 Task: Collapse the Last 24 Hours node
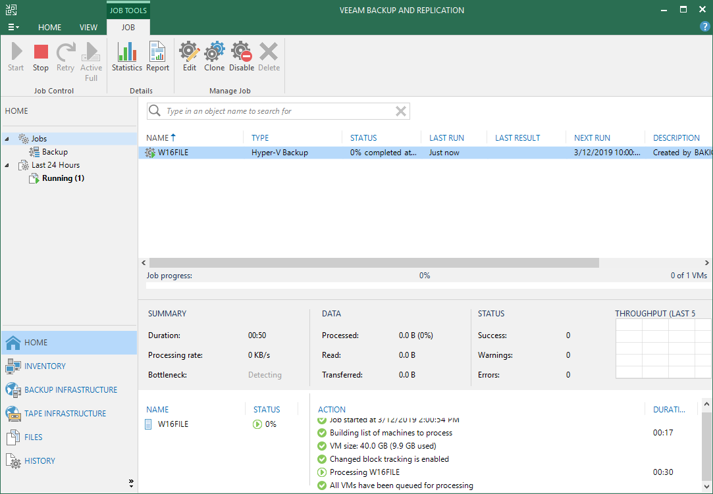[7, 165]
